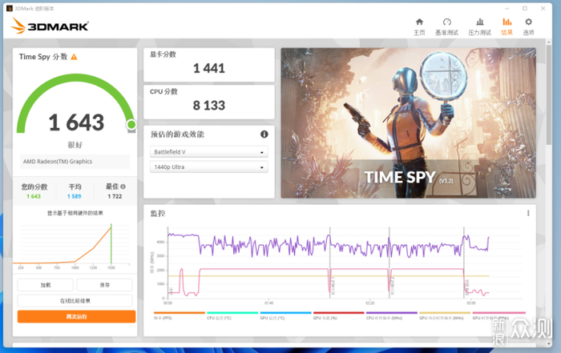Click the CPU 分数 value 8 133
The image size is (561, 353).
[x=209, y=106]
